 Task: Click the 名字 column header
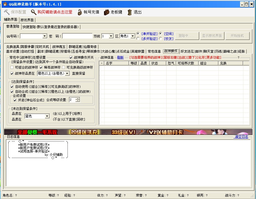pyautogui.click(x=117, y=63)
